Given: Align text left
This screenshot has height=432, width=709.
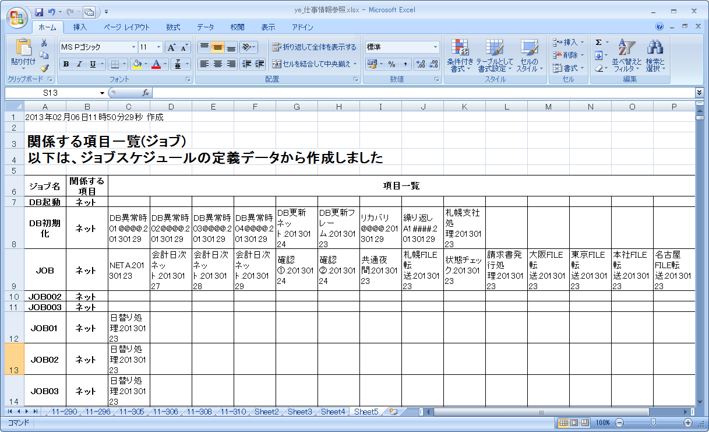Looking at the screenshot, I should (204, 64).
